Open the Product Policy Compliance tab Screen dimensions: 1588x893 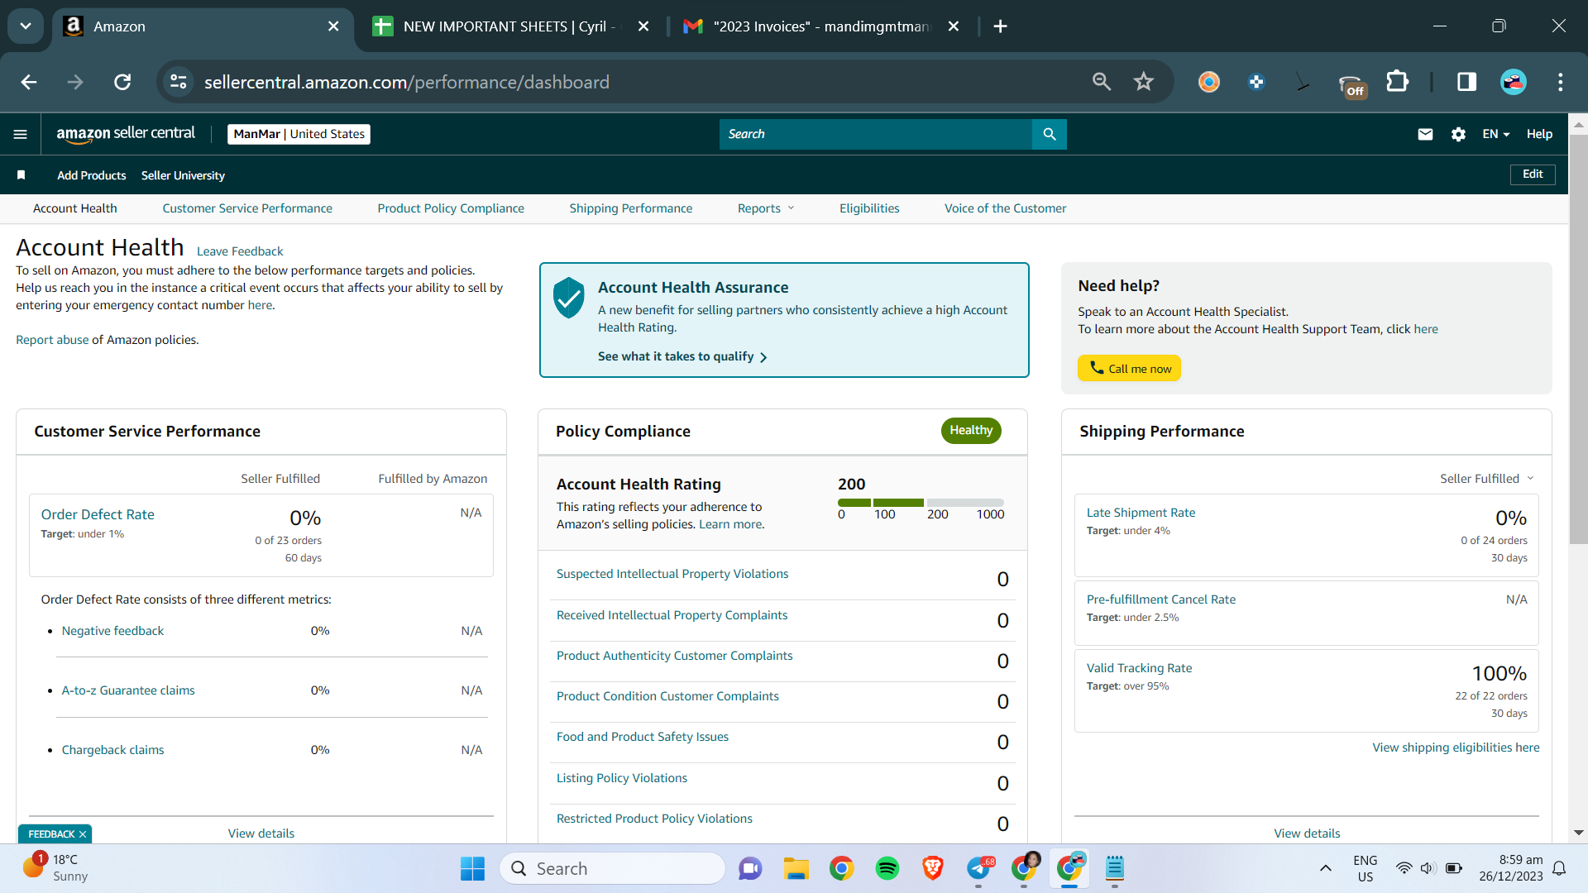[451, 208]
